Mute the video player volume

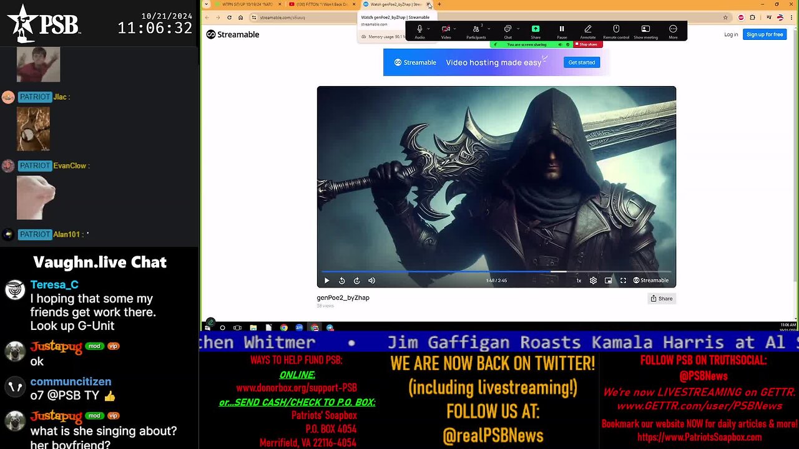tap(371, 281)
